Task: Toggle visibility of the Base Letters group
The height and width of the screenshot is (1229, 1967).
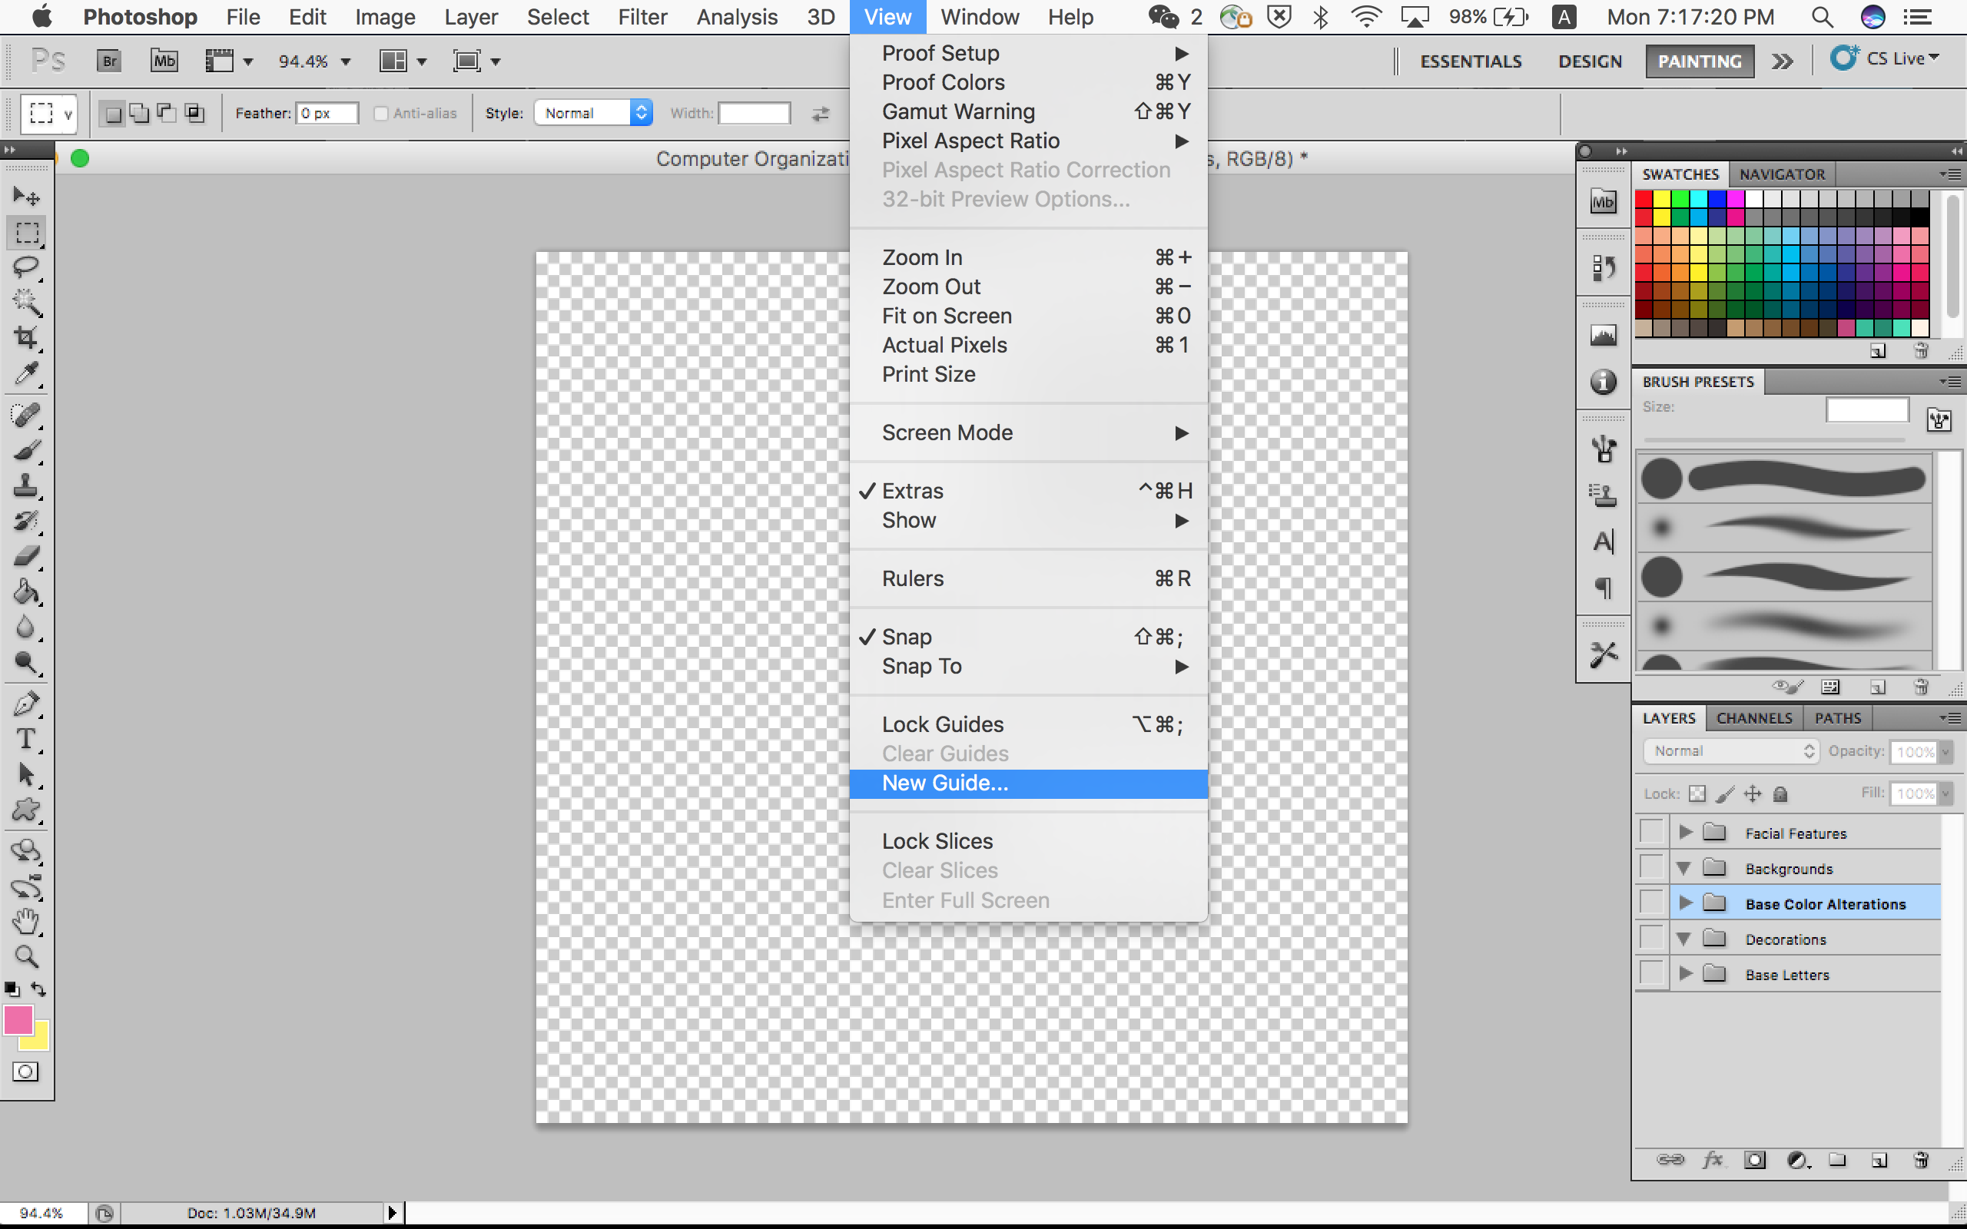Action: click(1652, 973)
